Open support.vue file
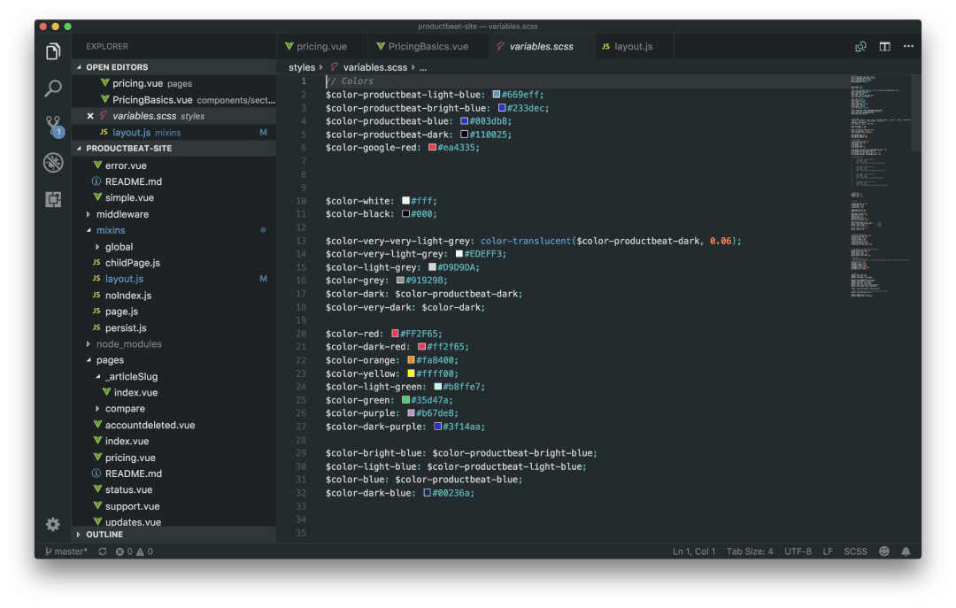Image resolution: width=956 pixels, height=608 pixels. [x=173, y=506]
